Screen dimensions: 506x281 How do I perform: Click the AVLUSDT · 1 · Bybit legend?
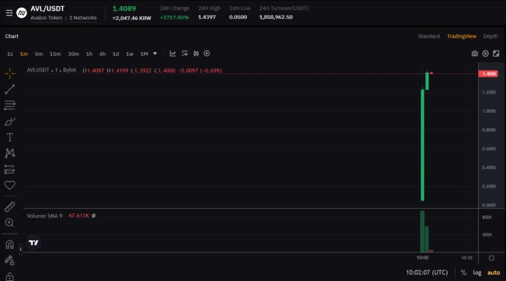click(51, 70)
